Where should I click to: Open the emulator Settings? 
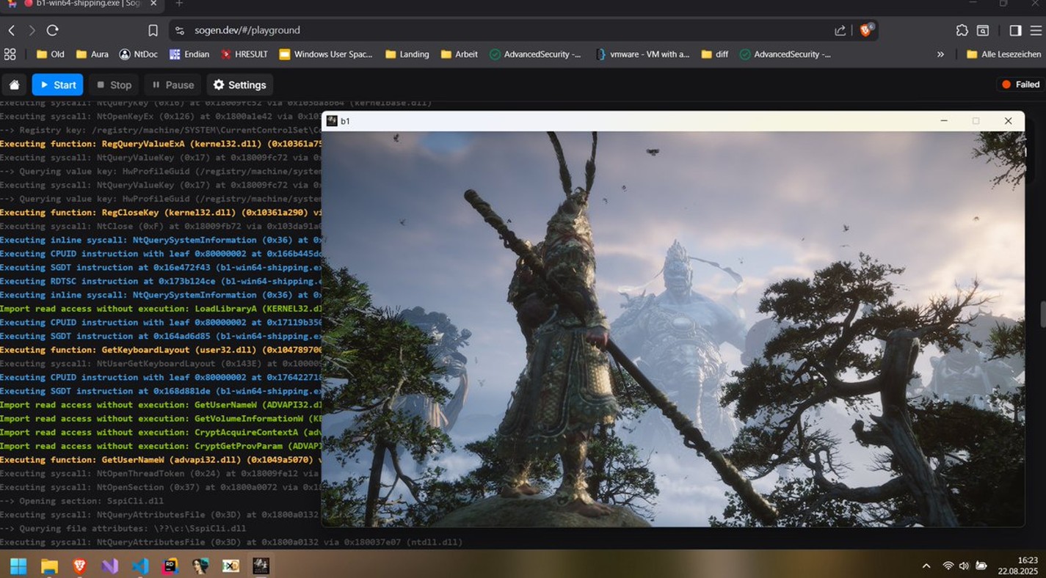coord(239,85)
